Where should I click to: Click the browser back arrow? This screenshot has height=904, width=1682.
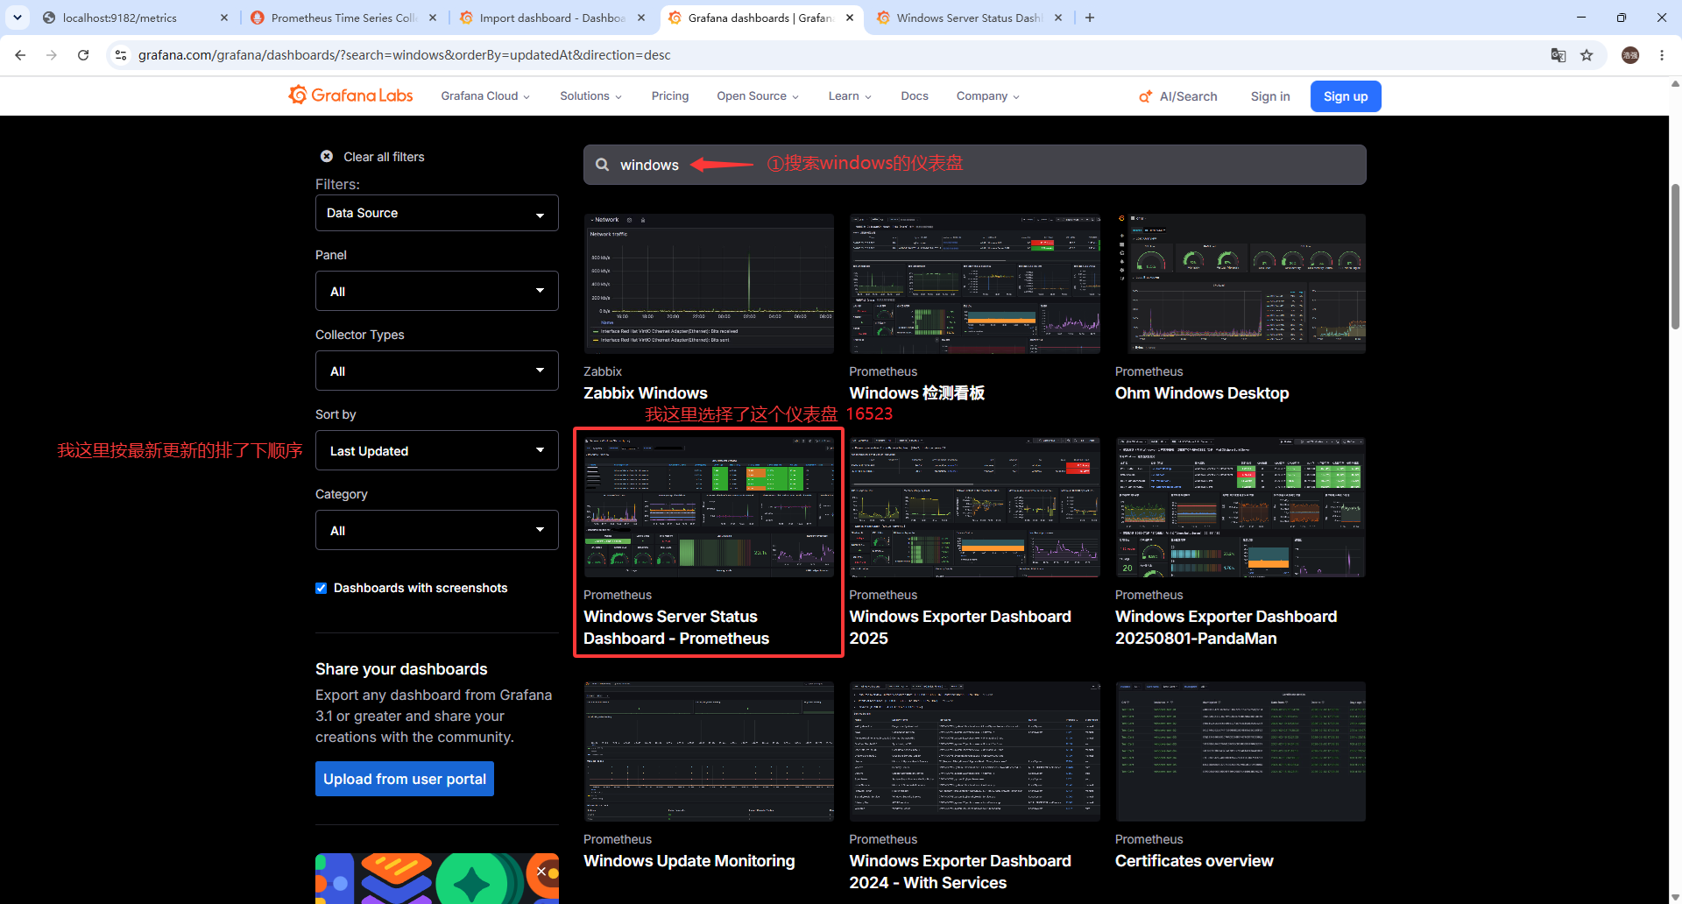pyautogui.click(x=20, y=55)
